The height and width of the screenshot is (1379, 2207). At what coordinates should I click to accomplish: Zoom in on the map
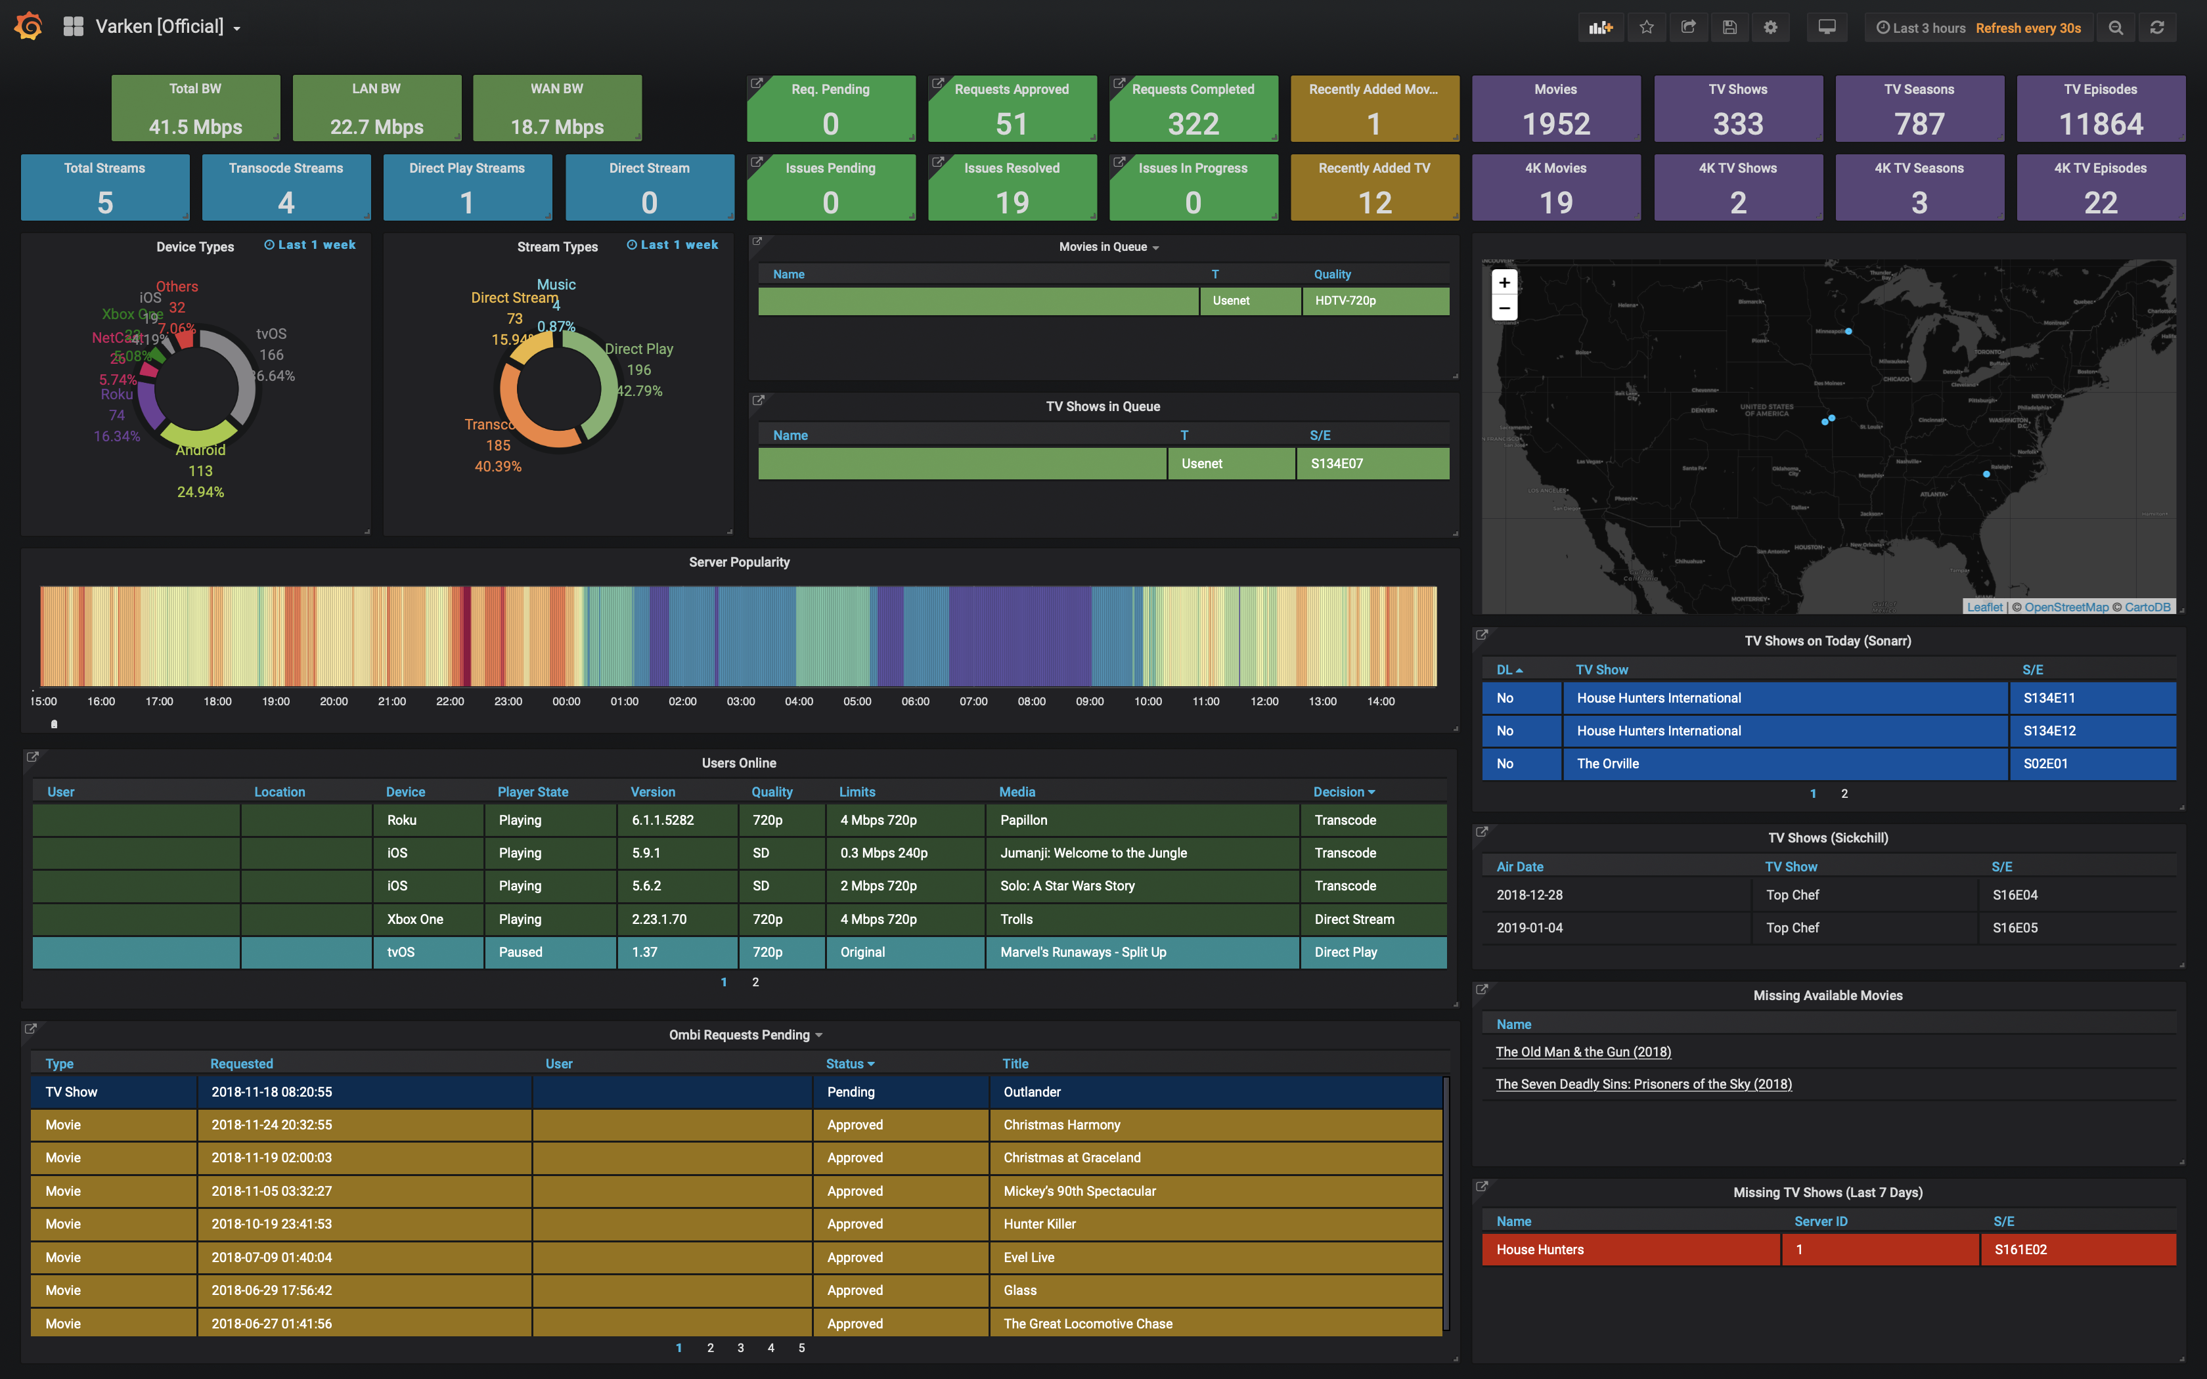coord(1505,283)
